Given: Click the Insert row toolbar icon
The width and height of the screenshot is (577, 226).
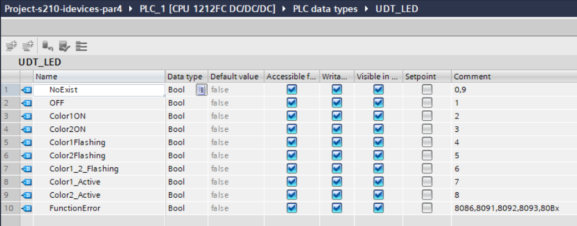Looking at the screenshot, I should [x=12, y=46].
